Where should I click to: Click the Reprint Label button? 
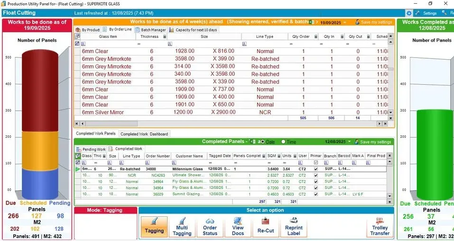(x=294, y=227)
